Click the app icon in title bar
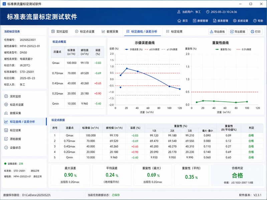267x200 pixels. pos(4,4)
